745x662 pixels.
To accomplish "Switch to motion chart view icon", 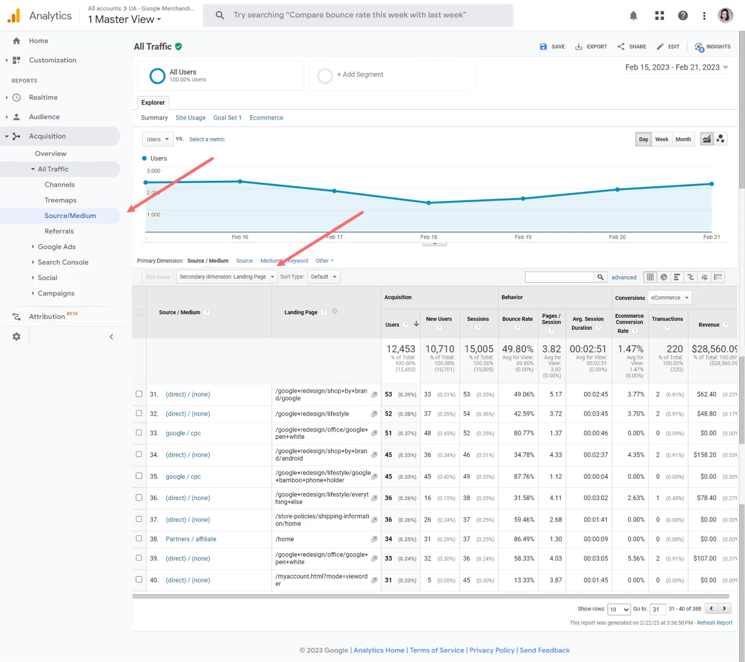I will 721,139.
